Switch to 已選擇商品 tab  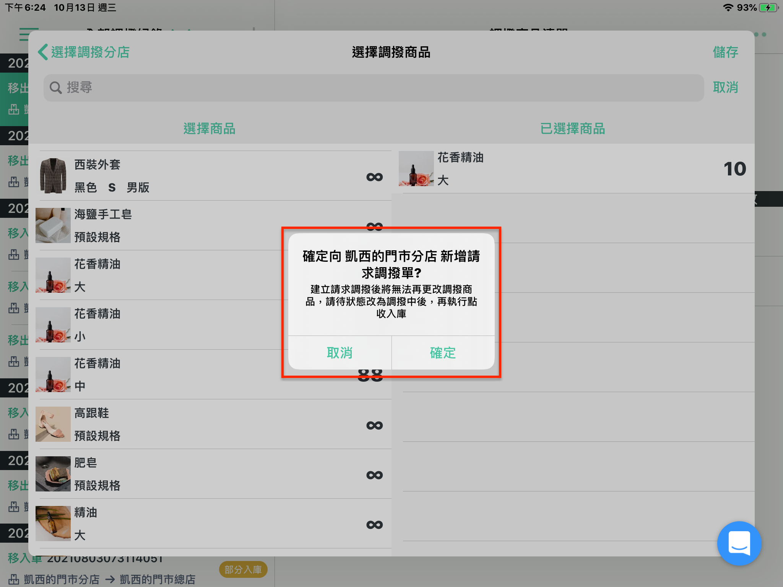(573, 129)
